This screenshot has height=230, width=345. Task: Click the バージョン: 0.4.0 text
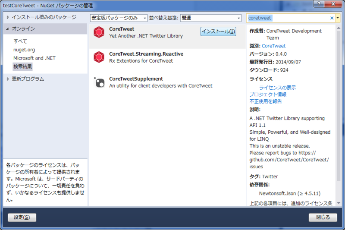pos(268,54)
